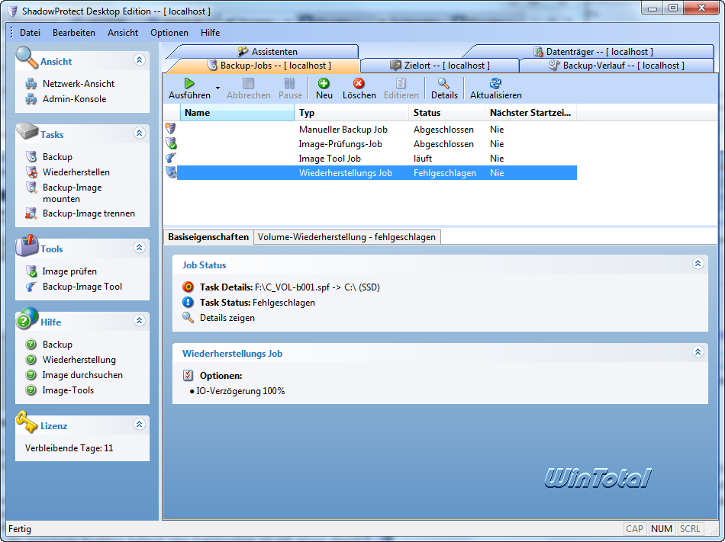Click the Task Details path text
This screenshot has height=542, width=725.
coord(317,287)
